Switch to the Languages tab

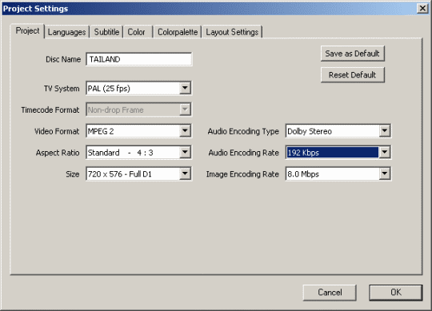coord(66,32)
